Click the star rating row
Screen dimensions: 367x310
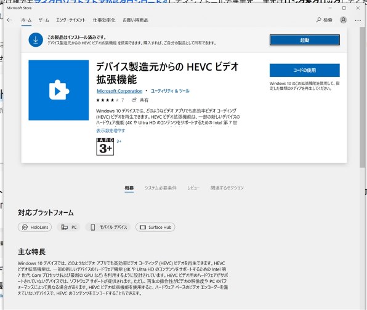click(108, 100)
